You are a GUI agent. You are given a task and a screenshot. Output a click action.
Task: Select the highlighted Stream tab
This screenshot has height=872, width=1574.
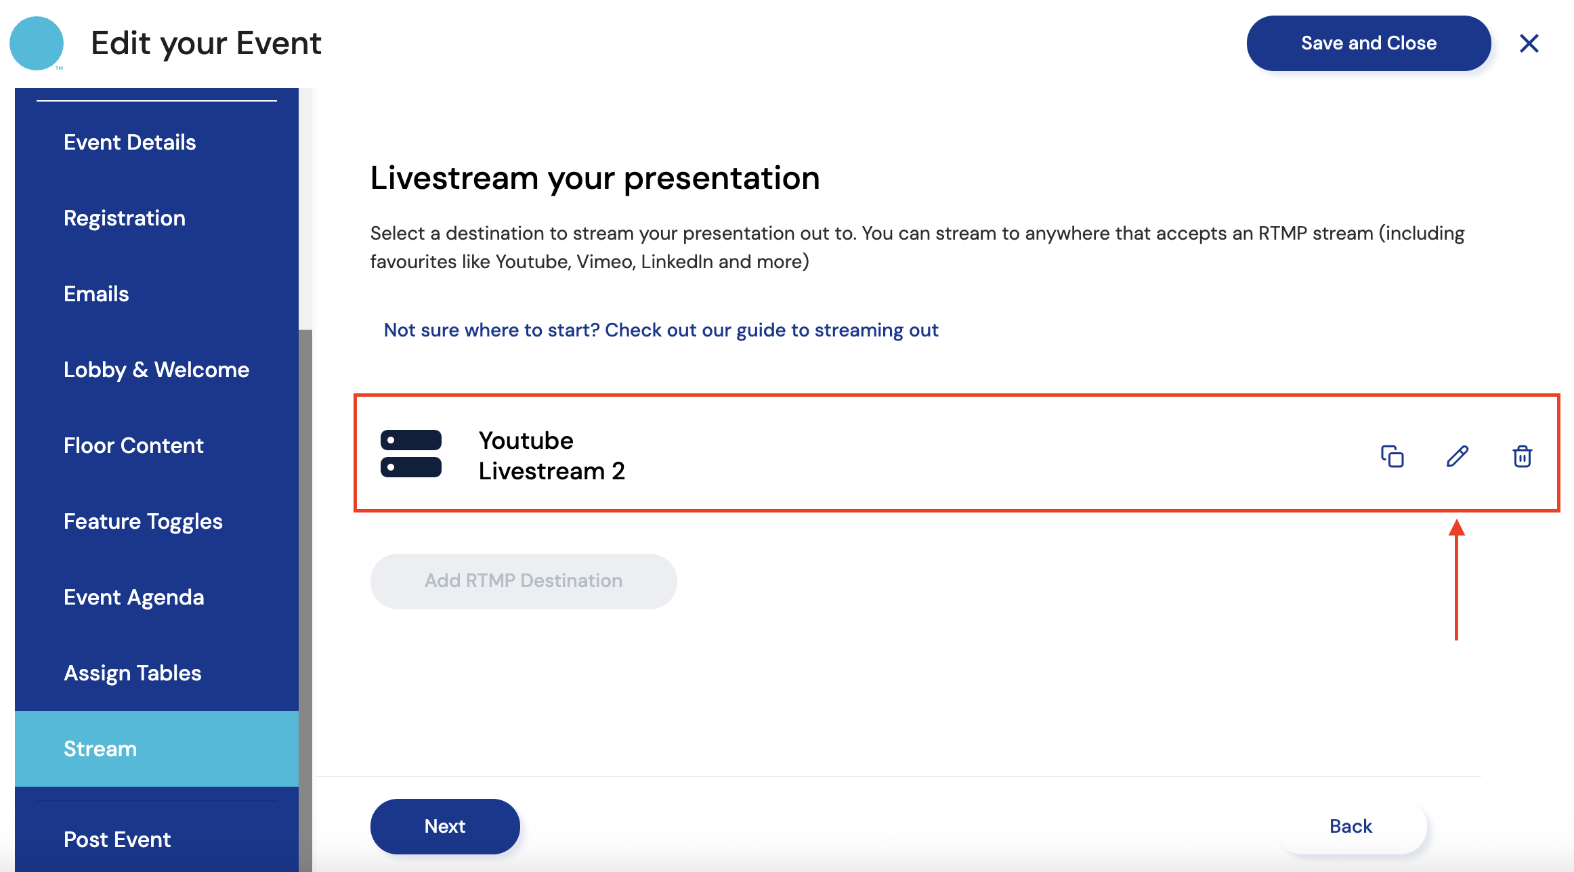coord(100,749)
